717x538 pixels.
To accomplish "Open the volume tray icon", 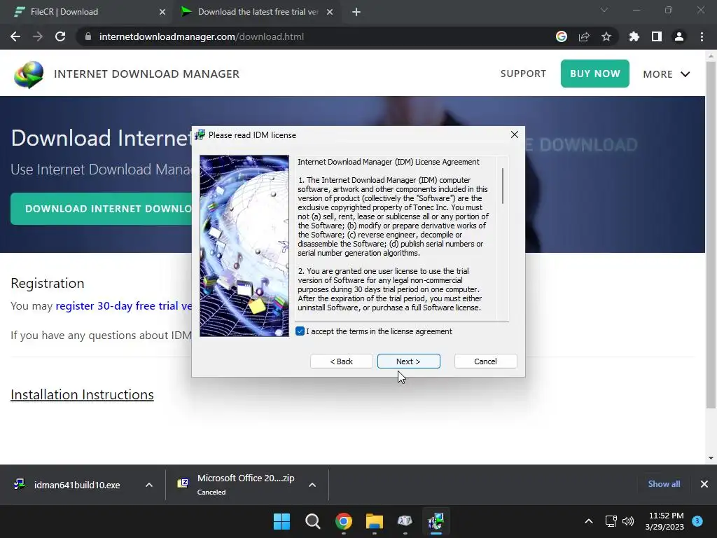I will 628,521.
